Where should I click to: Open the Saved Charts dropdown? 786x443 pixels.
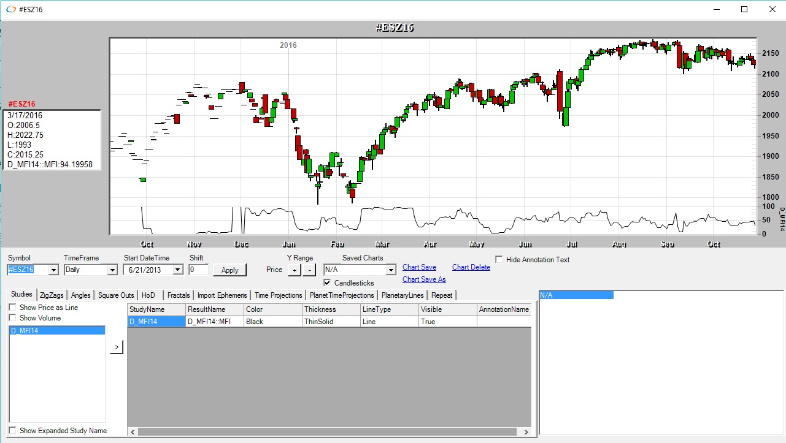point(391,270)
